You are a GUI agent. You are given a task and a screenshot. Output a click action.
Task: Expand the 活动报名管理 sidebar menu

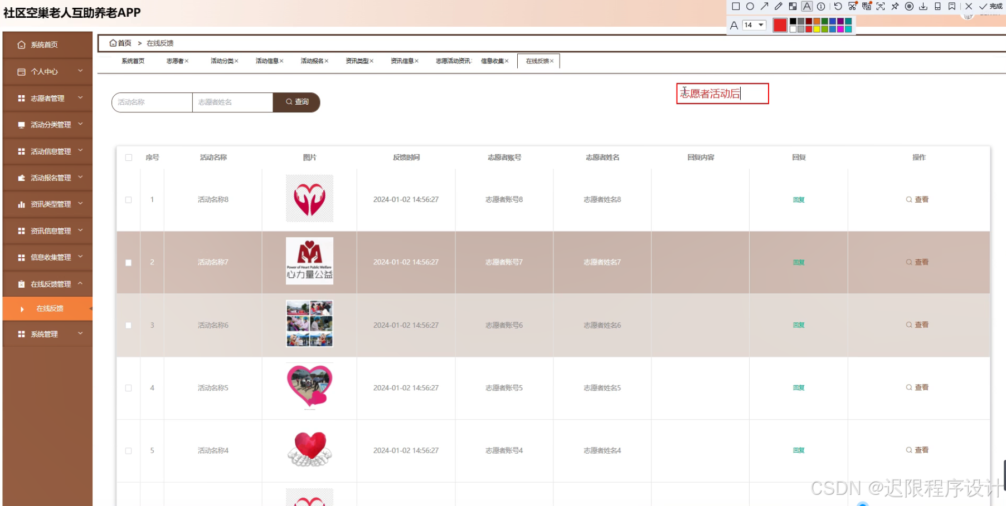tap(47, 178)
